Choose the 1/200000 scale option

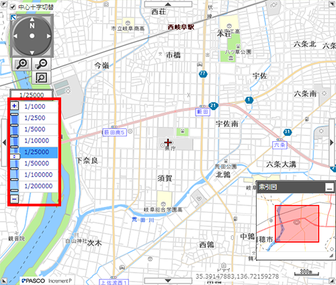pos(38,186)
